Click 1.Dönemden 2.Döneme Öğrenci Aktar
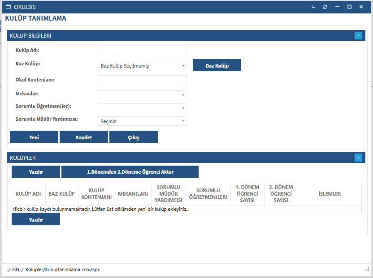 [x=130, y=172]
